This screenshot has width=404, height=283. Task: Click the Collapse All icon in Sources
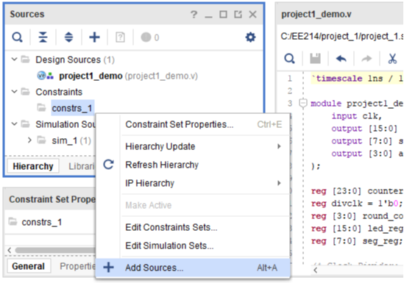point(43,37)
